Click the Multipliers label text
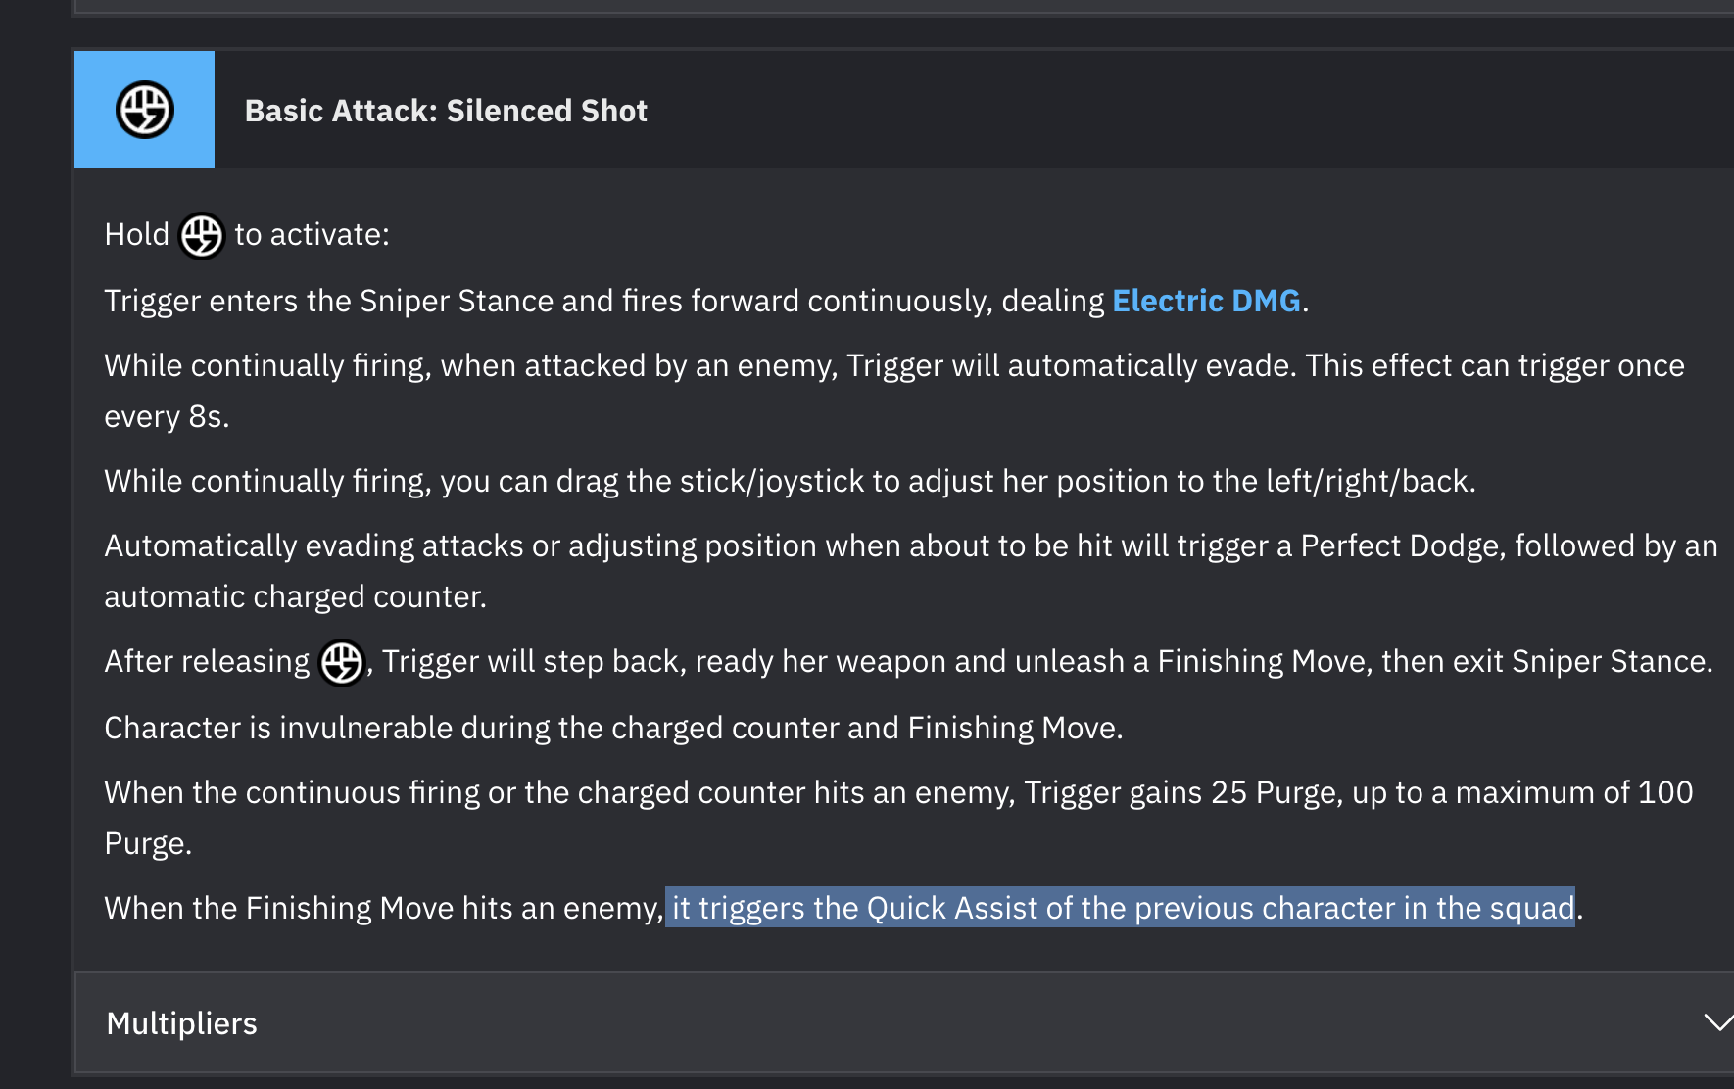The height and width of the screenshot is (1089, 1734). [x=181, y=1023]
